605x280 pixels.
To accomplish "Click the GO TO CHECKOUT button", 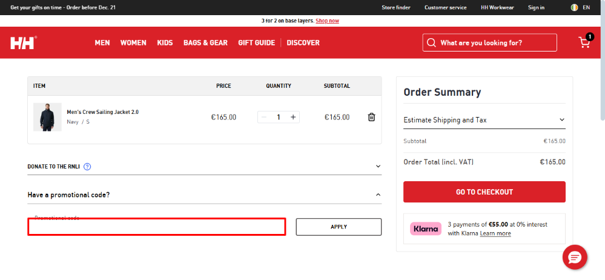I will [484, 192].
